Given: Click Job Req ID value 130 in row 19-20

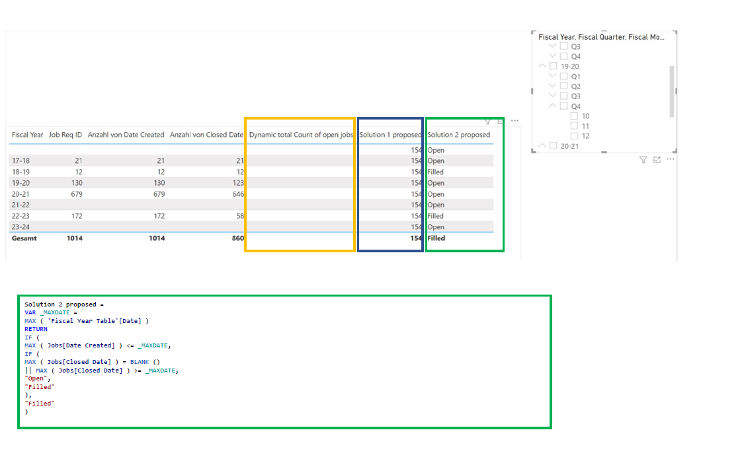Looking at the screenshot, I should (77, 183).
